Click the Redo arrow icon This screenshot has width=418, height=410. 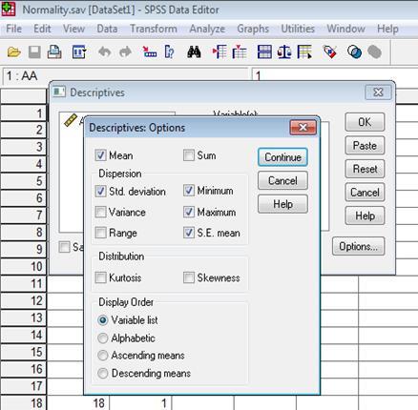pos(125,51)
